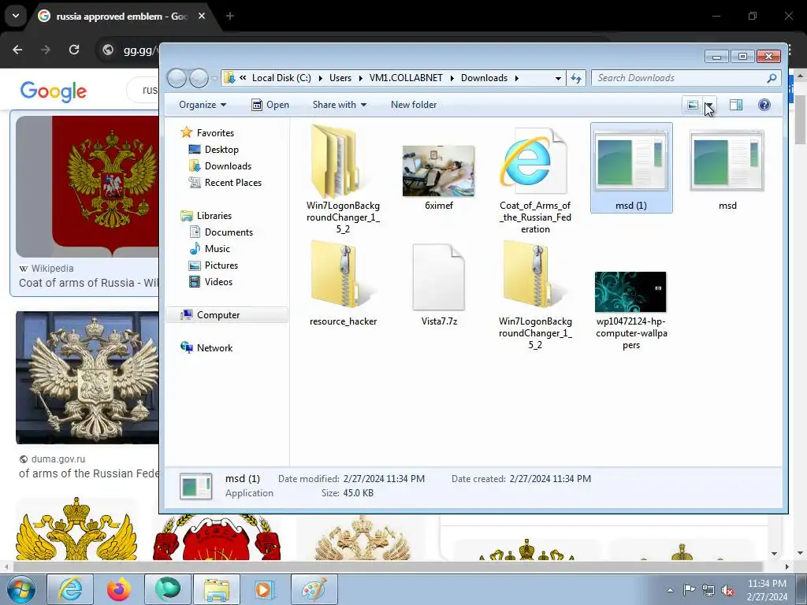Select the resource_hacker zip archive
The width and height of the screenshot is (807, 605).
(343, 284)
